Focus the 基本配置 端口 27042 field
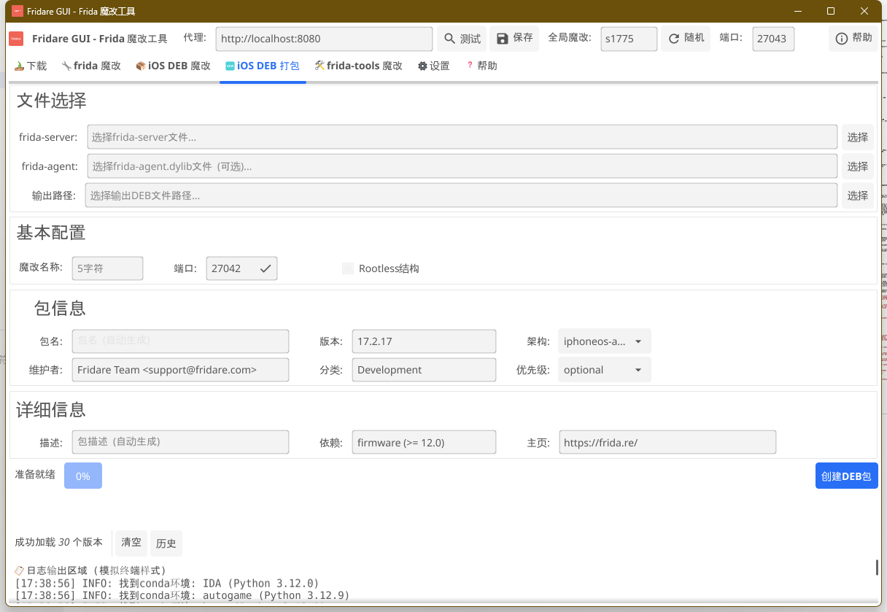Viewport: 887px width, 612px height. click(x=241, y=268)
